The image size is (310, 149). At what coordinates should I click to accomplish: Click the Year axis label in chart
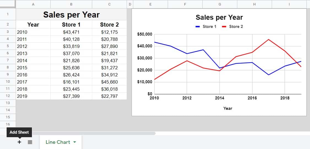pyautogui.click(x=228, y=108)
